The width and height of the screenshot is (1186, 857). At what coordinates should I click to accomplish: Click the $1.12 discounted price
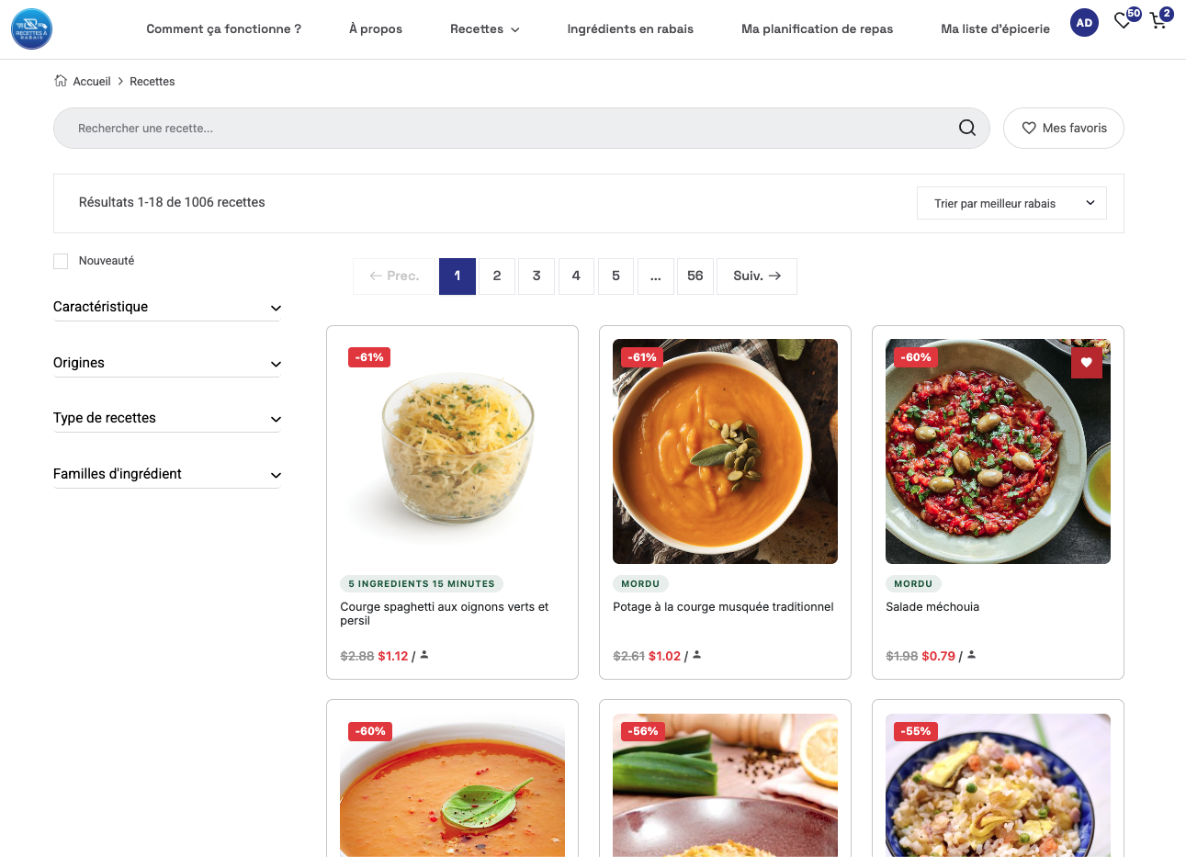coord(393,656)
